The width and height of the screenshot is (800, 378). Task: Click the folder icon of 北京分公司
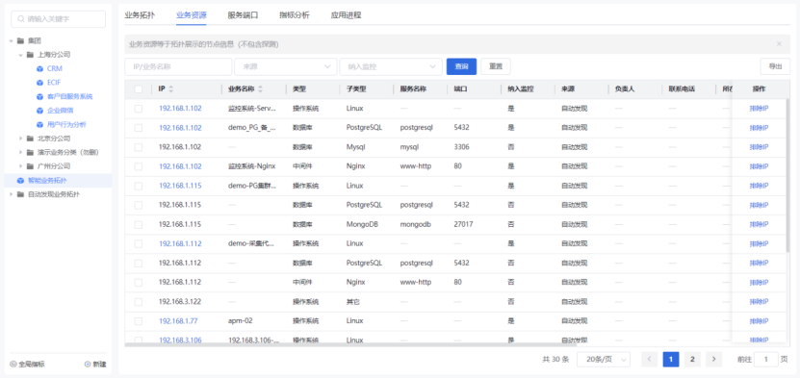pos(30,139)
